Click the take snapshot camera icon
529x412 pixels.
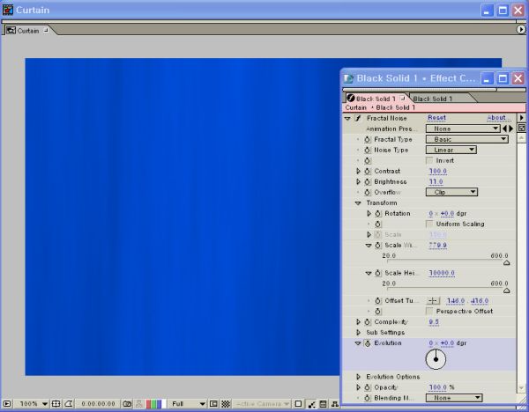(x=127, y=403)
